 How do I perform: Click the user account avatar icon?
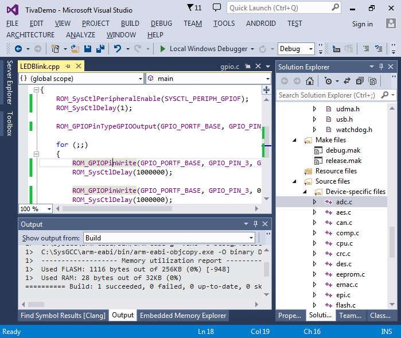[391, 24]
